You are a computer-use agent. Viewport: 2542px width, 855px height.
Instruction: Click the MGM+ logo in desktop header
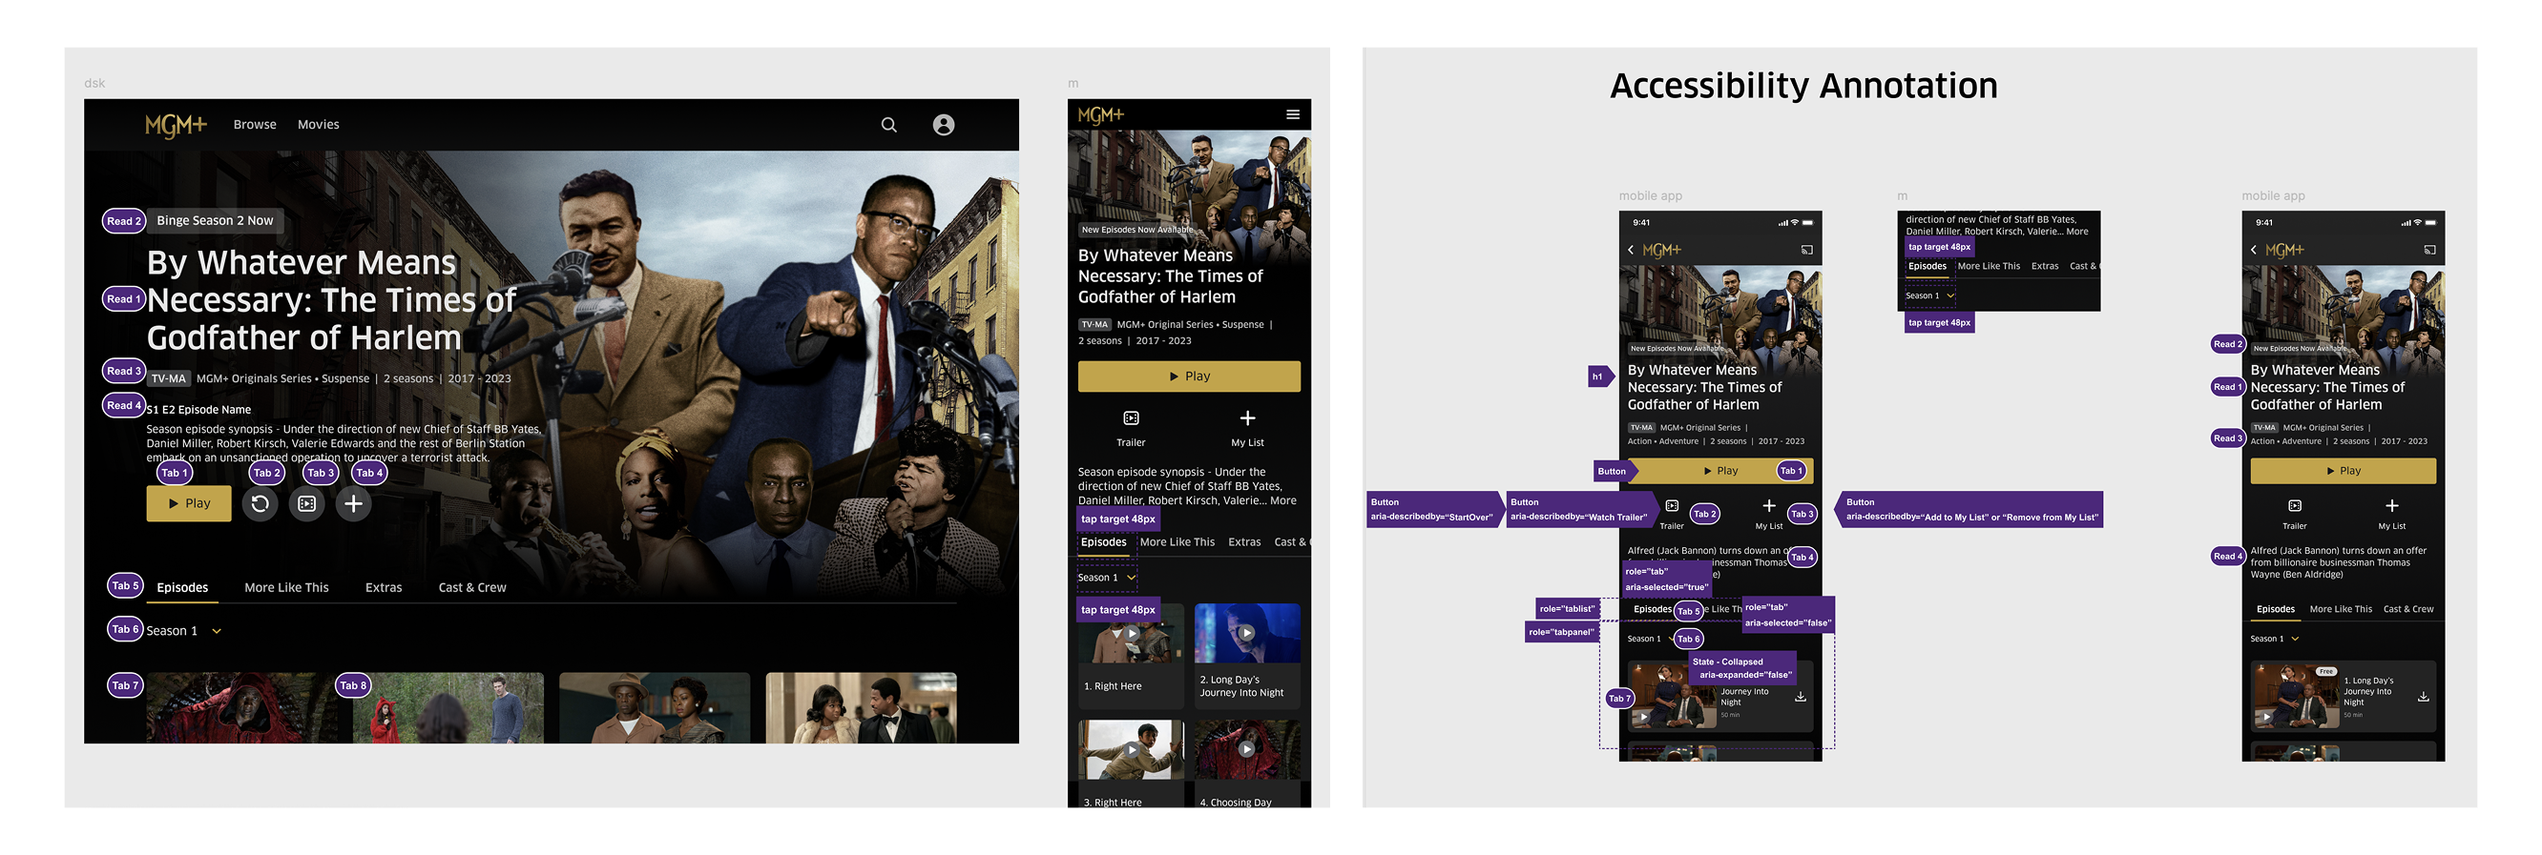[x=176, y=125]
